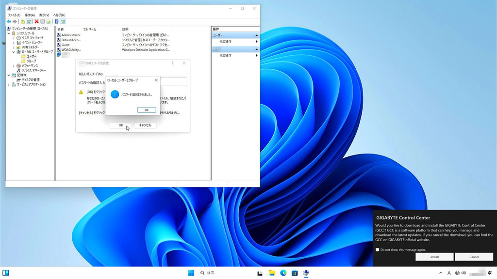Select the Administrator user account icon
The width and height of the screenshot is (497, 279).
click(x=59, y=35)
